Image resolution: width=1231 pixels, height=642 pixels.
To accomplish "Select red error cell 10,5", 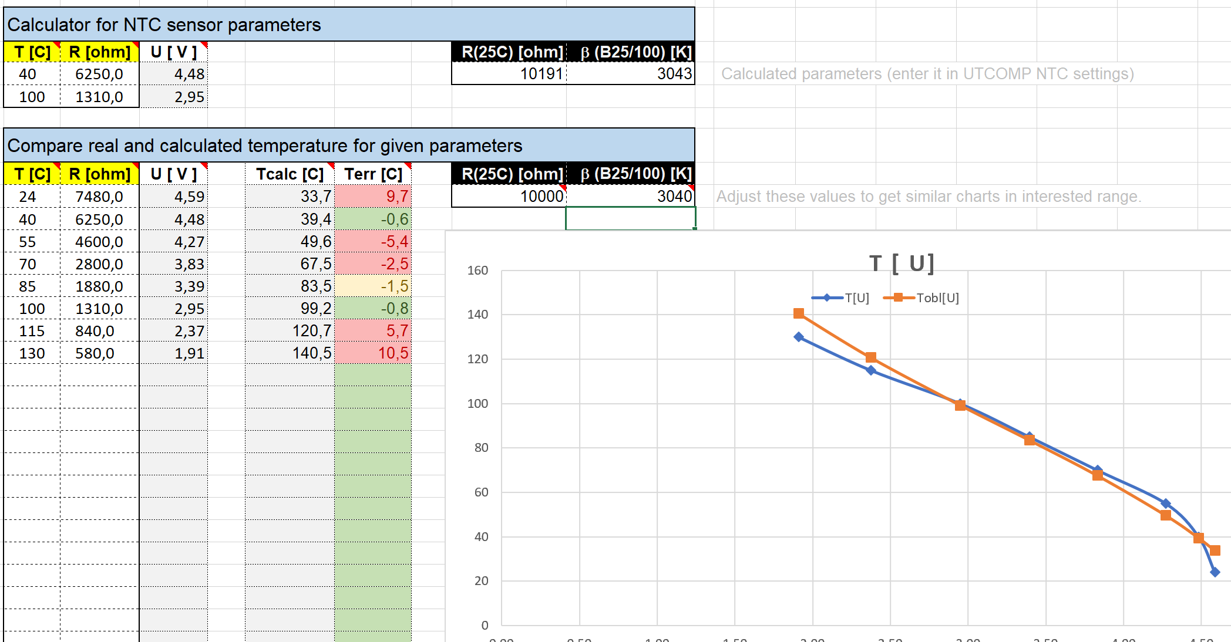I will pyautogui.click(x=373, y=353).
